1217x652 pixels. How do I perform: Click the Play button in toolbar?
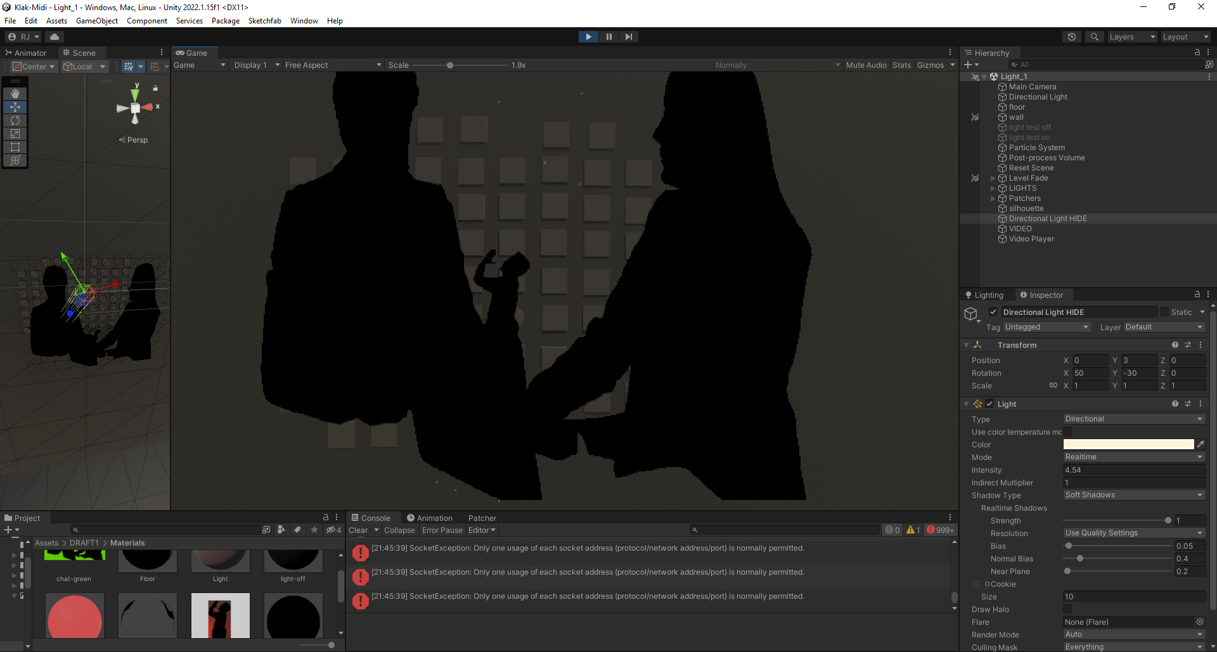coord(588,37)
